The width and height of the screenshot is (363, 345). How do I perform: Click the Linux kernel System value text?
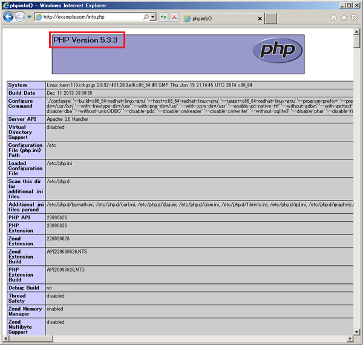[x=149, y=85]
